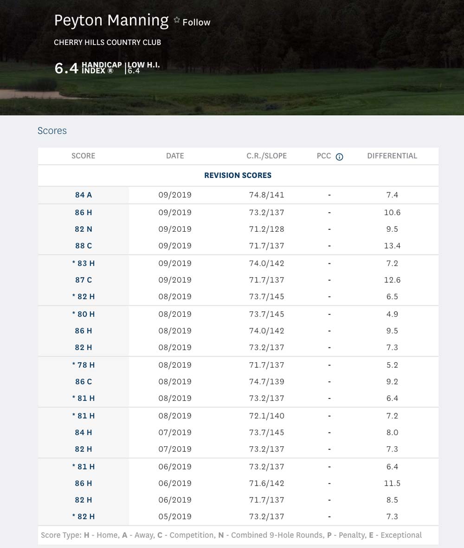Click the DIFFERENTIAL column header
The width and height of the screenshot is (464, 548).
point(392,156)
